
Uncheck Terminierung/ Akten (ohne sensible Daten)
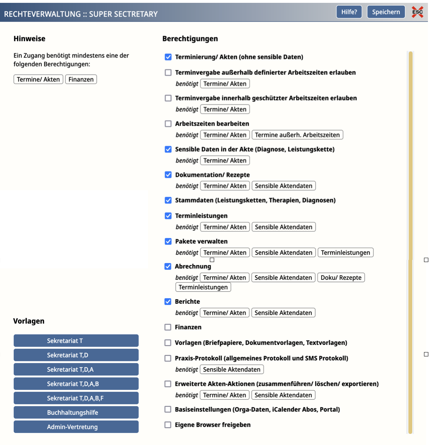tap(168, 57)
